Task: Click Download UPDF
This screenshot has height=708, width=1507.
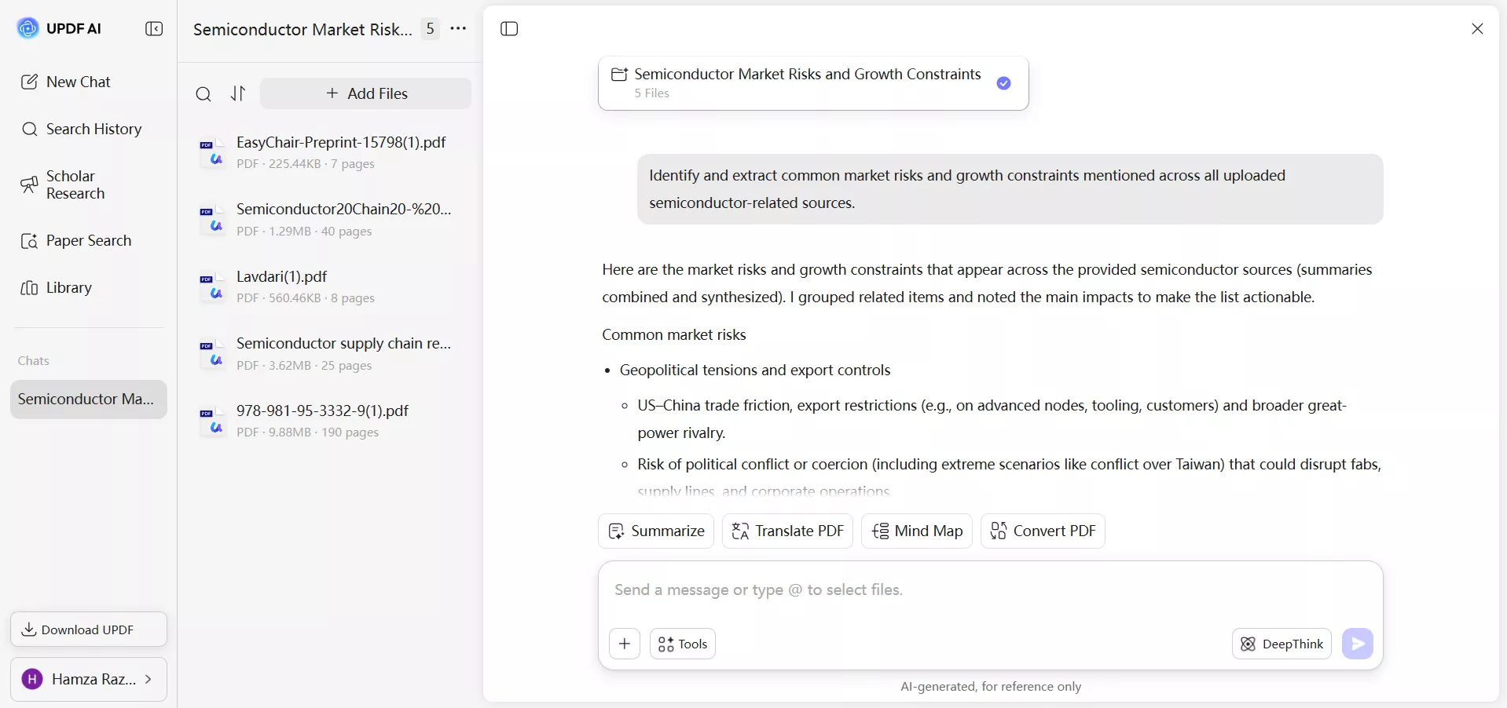Action: tap(87, 629)
